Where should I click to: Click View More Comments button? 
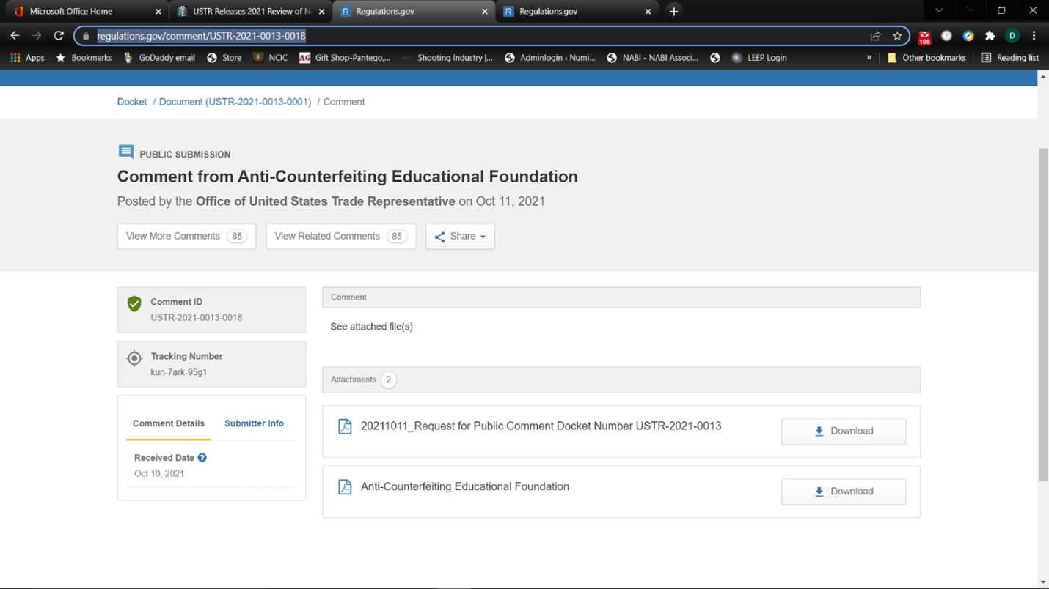[x=186, y=237]
